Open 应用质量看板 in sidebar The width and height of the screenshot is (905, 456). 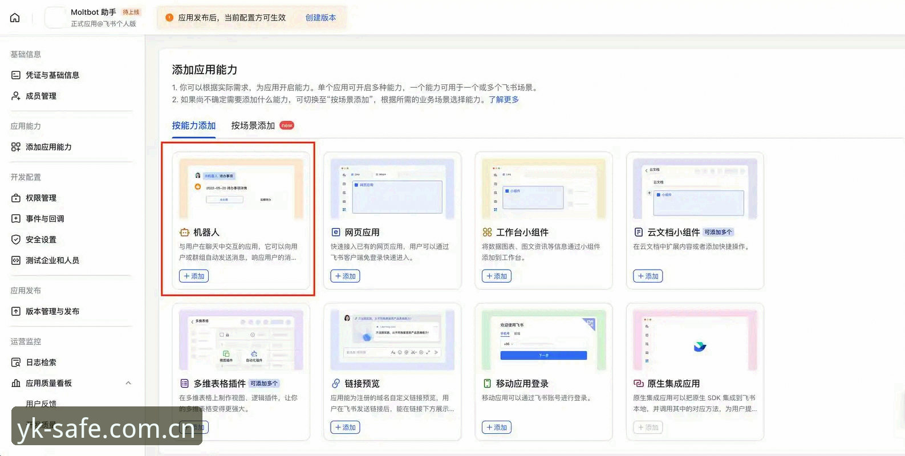click(48, 383)
